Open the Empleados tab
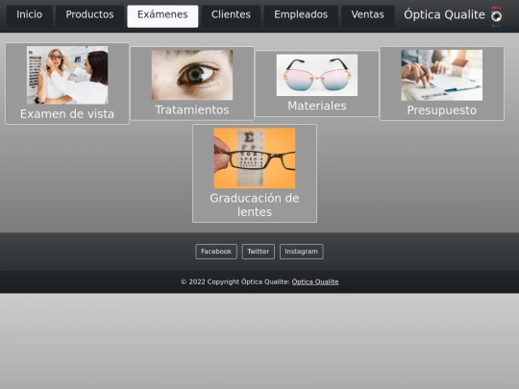 pyautogui.click(x=301, y=15)
